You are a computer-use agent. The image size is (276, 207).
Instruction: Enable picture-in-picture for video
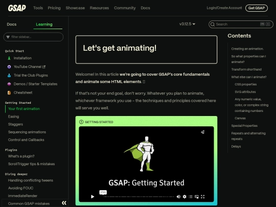pyautogui.click(x=197, y=197)
